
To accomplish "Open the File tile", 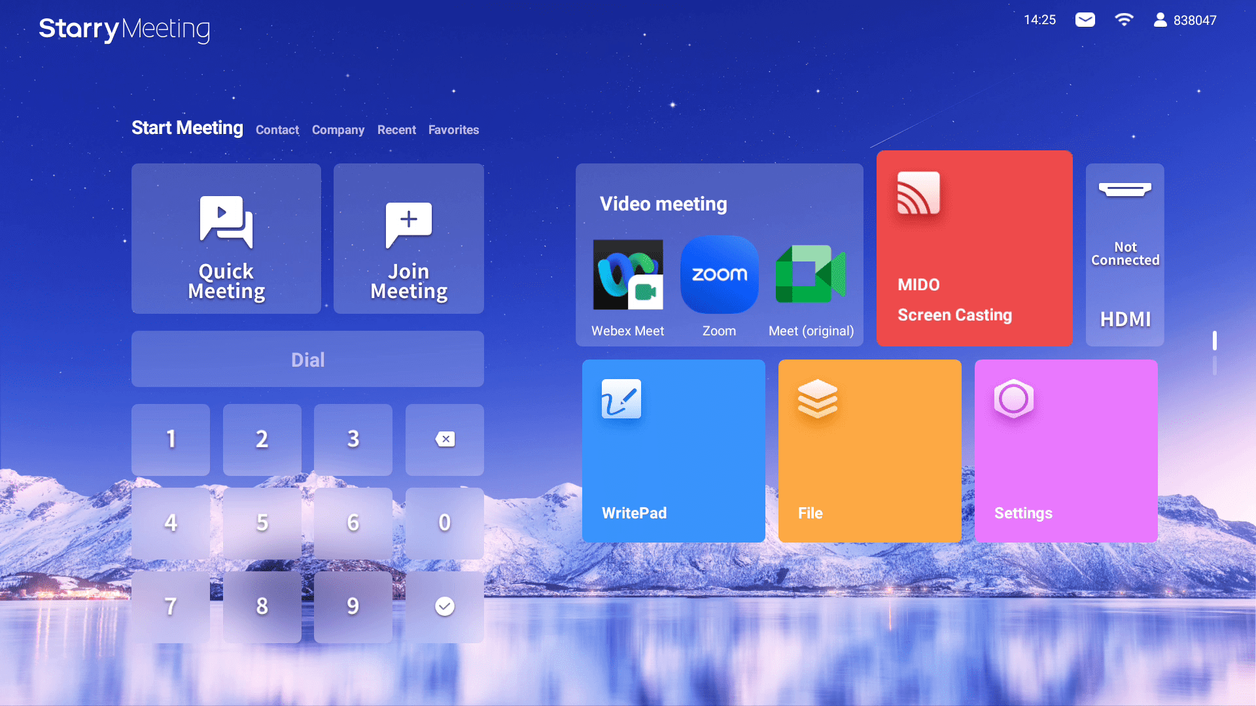I will click(x=870, y=451).
